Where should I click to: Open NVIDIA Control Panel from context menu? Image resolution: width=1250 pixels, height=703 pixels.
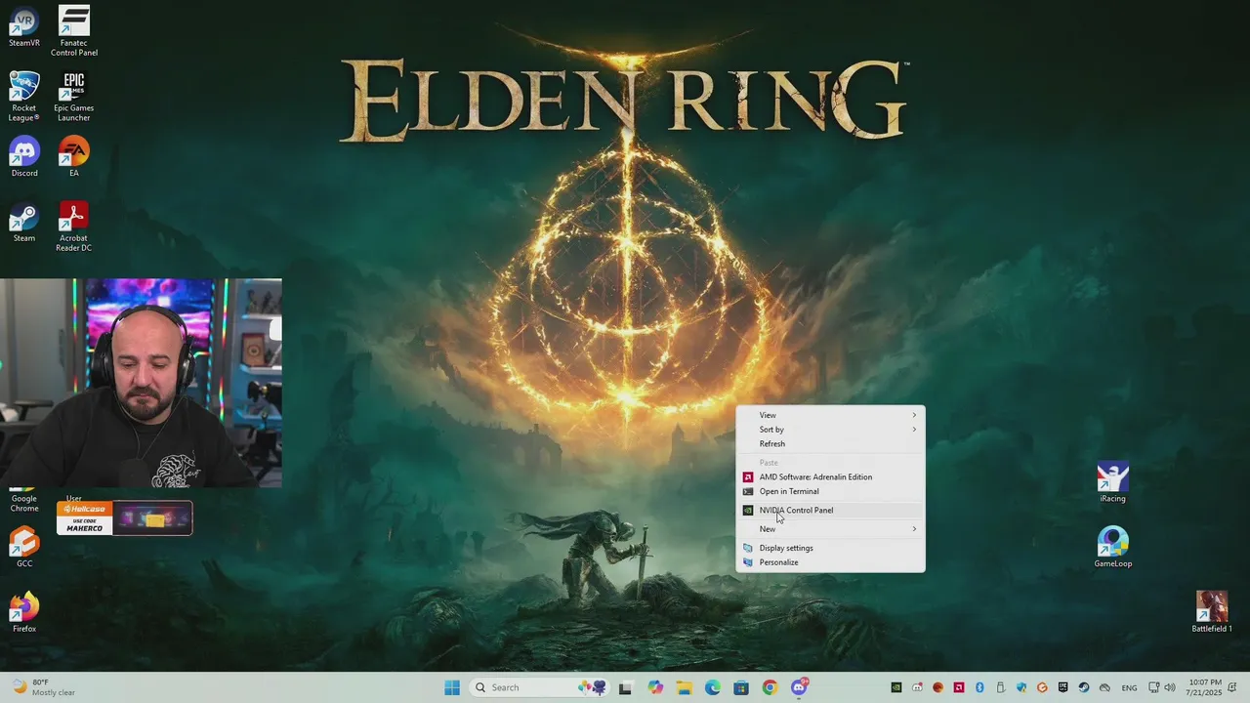tap(830, 511)
